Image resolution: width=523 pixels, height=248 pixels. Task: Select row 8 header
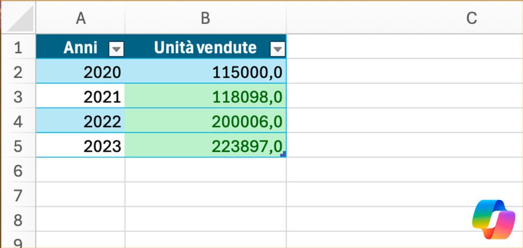click(x=18, y=219)
